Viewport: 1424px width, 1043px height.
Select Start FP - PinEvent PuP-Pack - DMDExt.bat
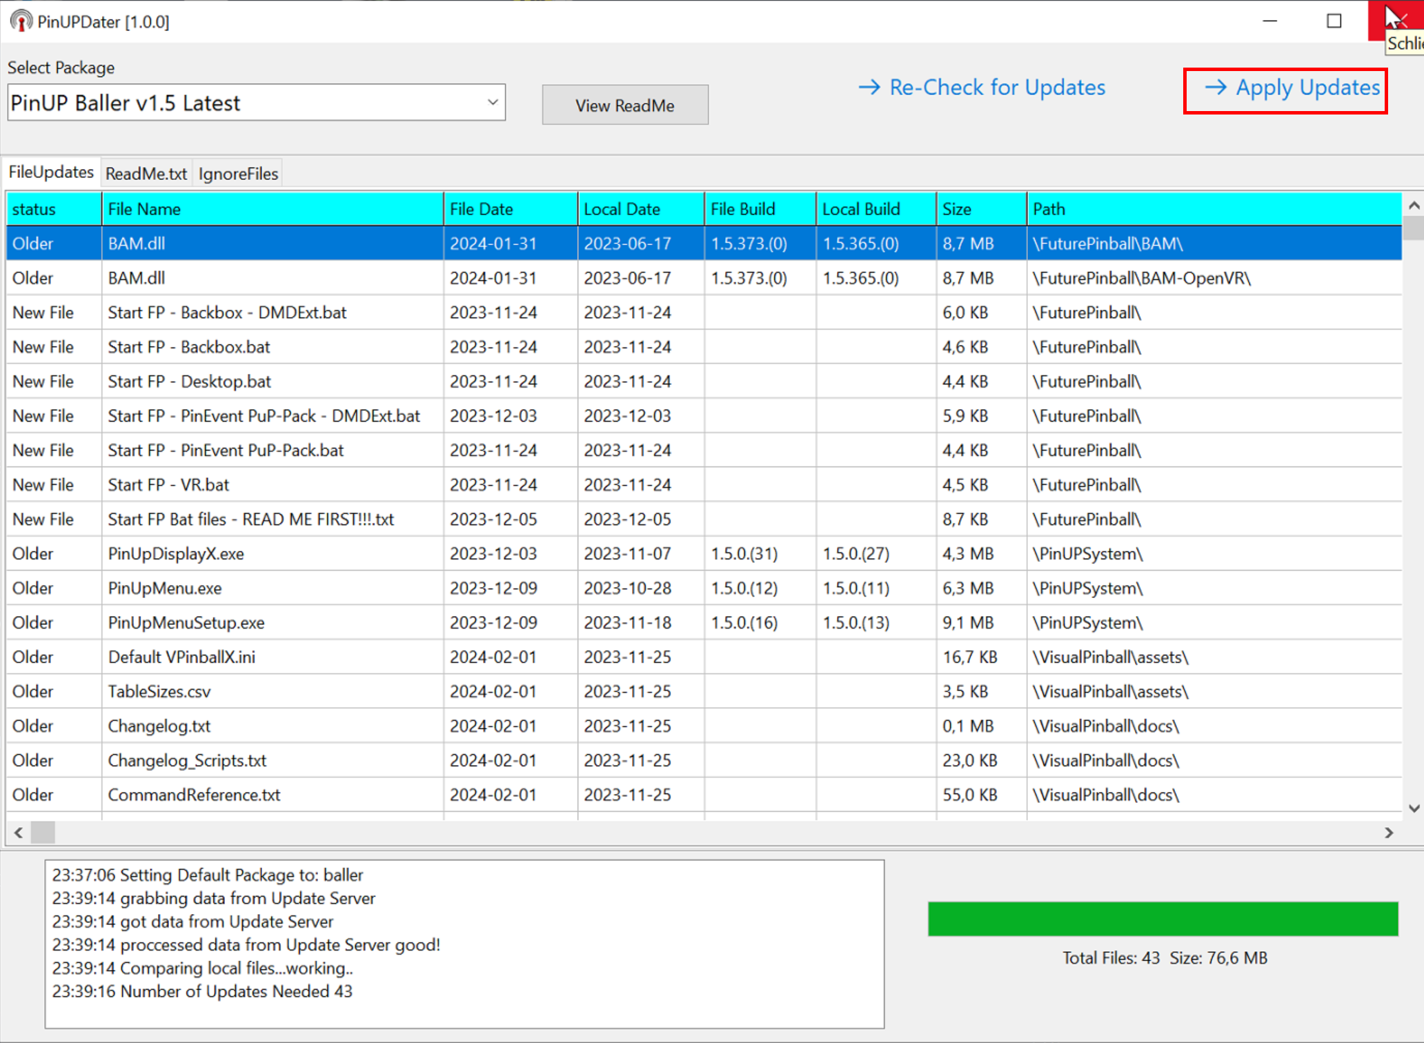(x=704, y=416)
